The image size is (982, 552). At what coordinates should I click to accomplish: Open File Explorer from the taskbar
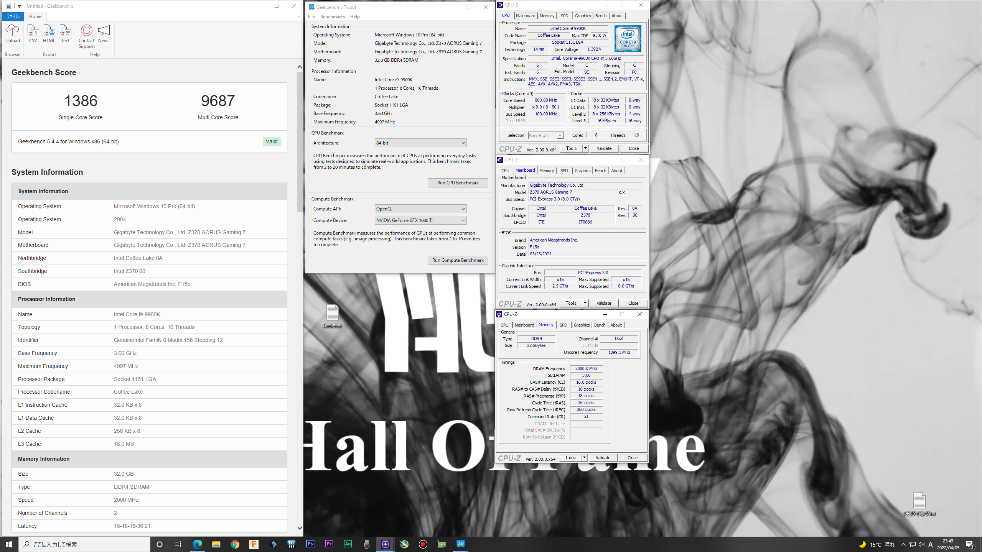click(216, 544)
